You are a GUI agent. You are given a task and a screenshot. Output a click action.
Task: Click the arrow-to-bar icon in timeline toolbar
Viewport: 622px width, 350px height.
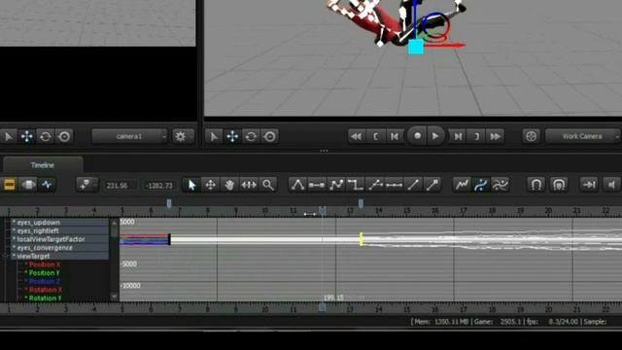point(589,185)
